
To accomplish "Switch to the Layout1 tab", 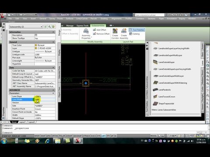I will 22,122.
